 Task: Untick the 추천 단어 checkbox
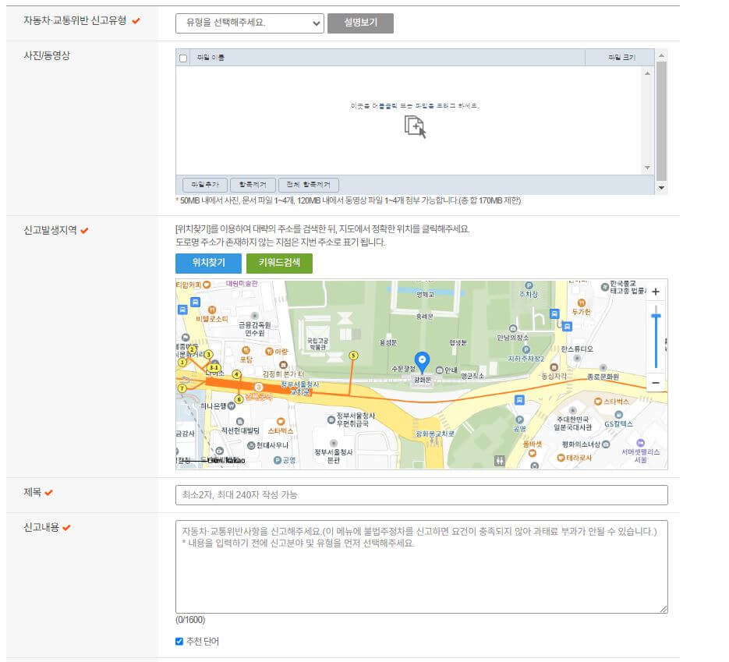pyautogui.click(x=179, y=642)
